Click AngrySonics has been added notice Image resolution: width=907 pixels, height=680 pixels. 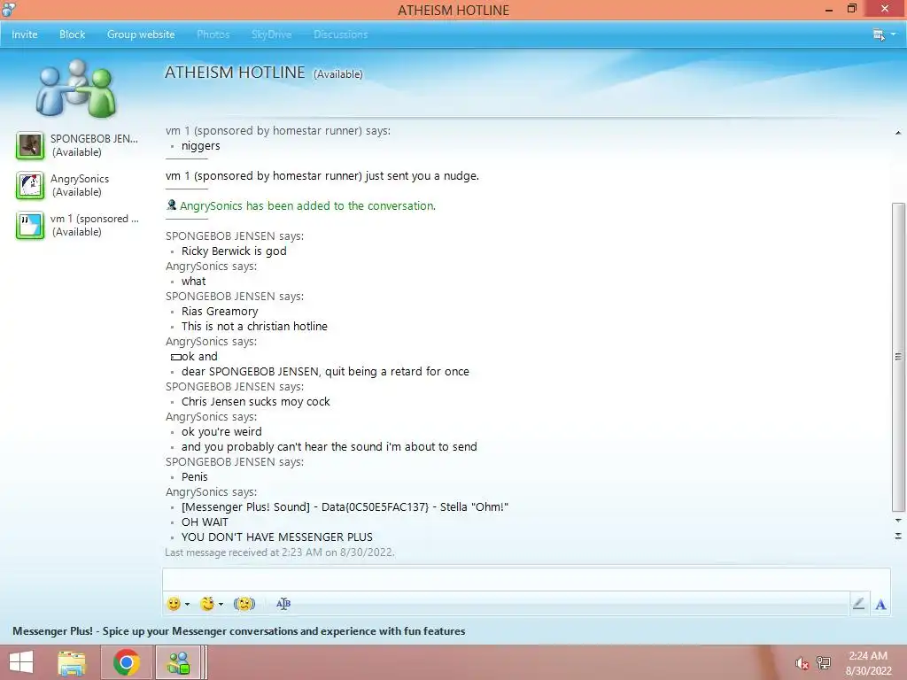(307, 205)
